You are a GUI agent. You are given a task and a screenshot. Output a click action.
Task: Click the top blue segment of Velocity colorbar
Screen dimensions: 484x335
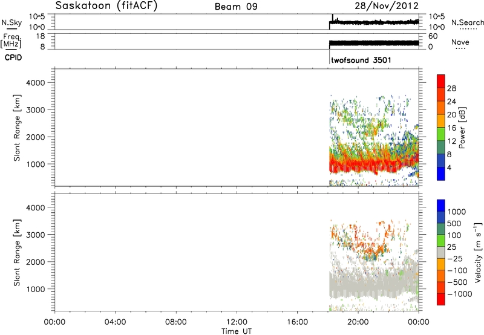click(x=441, y=206)
